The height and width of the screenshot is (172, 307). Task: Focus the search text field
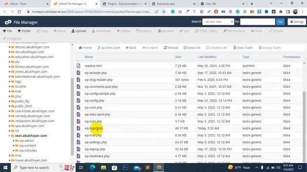258,21
